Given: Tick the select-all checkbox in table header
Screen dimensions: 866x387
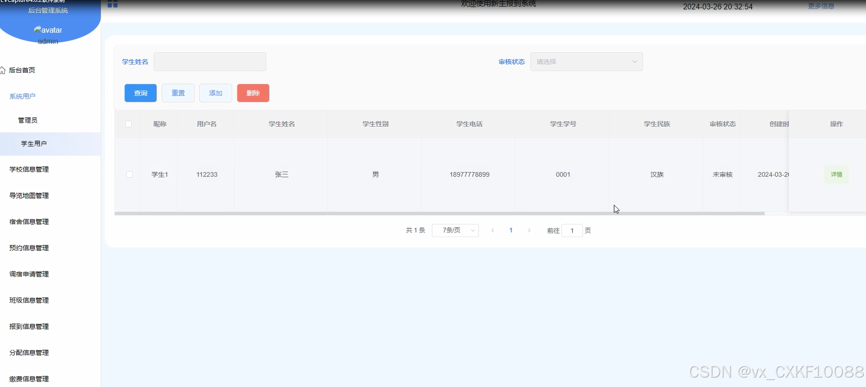Looking at the screenshot, I should 129,124.
